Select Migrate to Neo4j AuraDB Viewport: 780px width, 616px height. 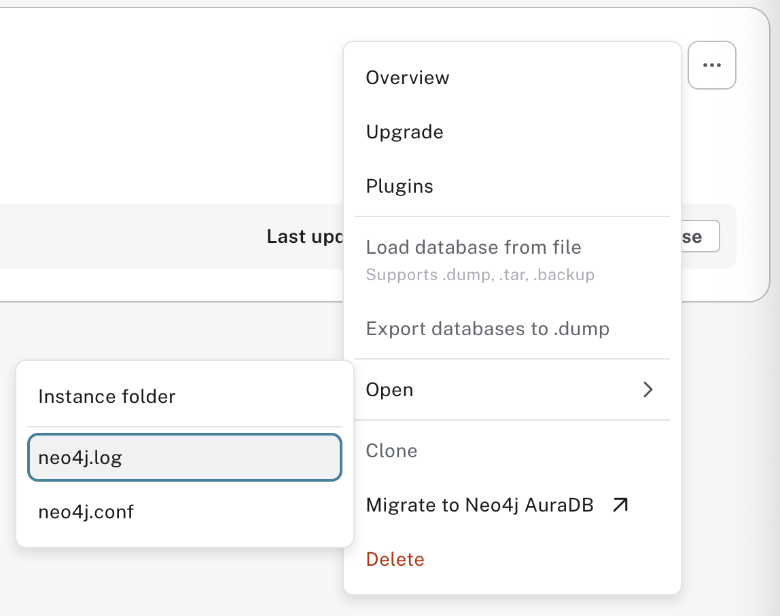click(x=480, y=505)
